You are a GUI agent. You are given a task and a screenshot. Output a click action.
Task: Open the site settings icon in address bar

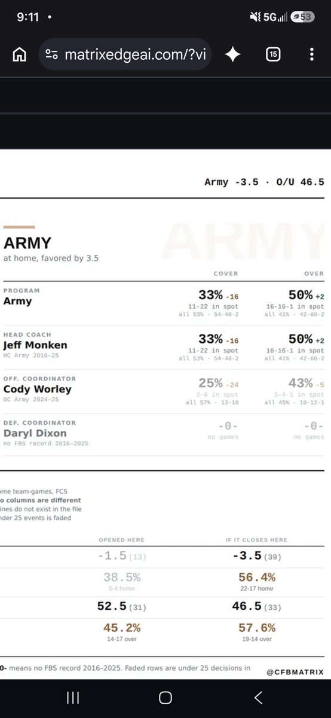pyautogui.click(x=52, y=55)
